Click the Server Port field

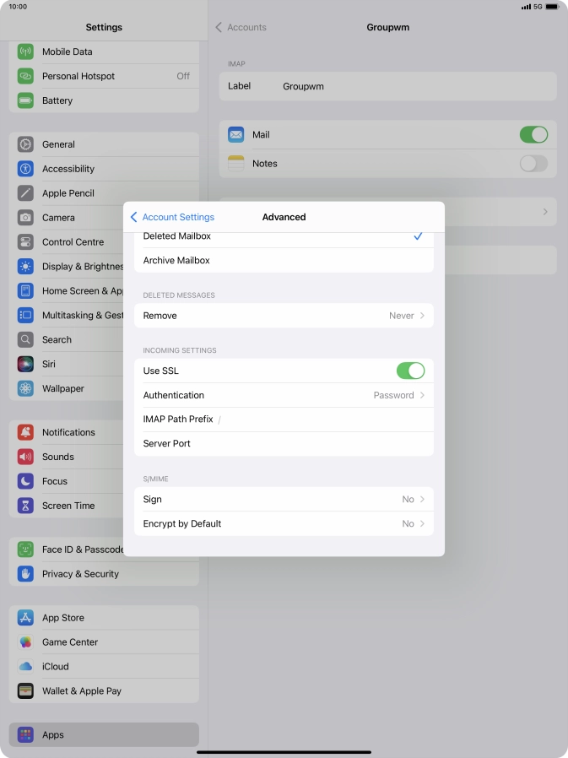[x=284, y=444]
